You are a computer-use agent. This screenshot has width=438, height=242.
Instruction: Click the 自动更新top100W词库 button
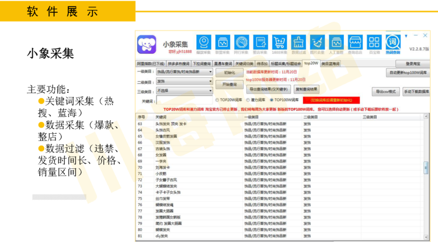408,72
